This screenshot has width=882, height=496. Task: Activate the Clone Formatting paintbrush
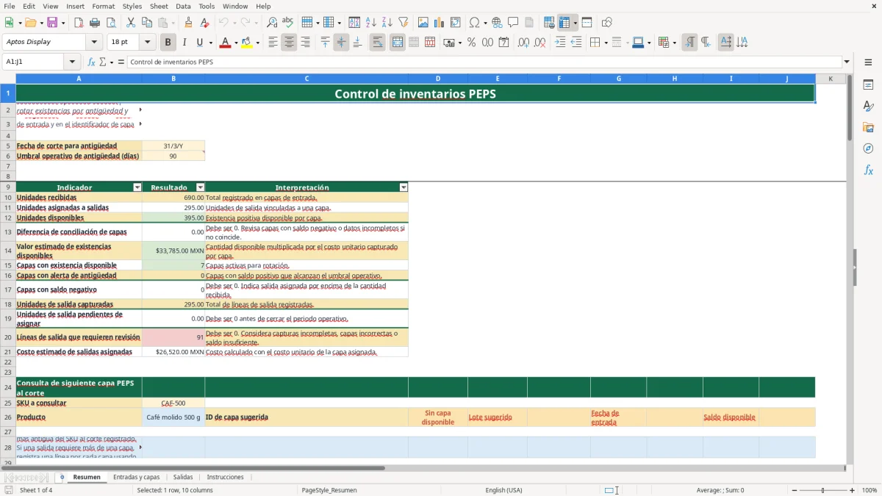[x=188, y=23]
